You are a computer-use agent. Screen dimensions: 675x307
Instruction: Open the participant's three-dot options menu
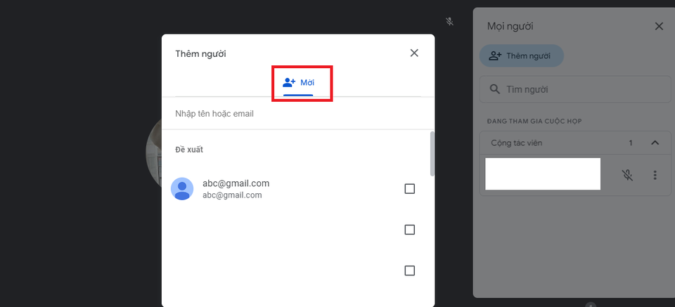(x=655, y=175)
